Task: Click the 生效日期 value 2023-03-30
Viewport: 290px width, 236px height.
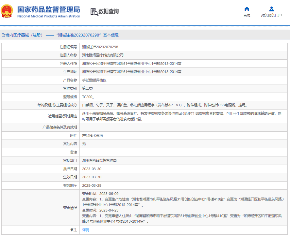Action: pyautogui.click(x=92, y=177)
